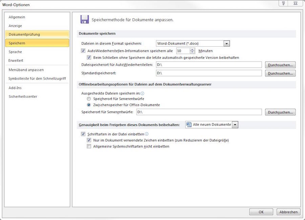Decrease AutoWiederherstellen minutes with down arrow

tap(192, 52)
